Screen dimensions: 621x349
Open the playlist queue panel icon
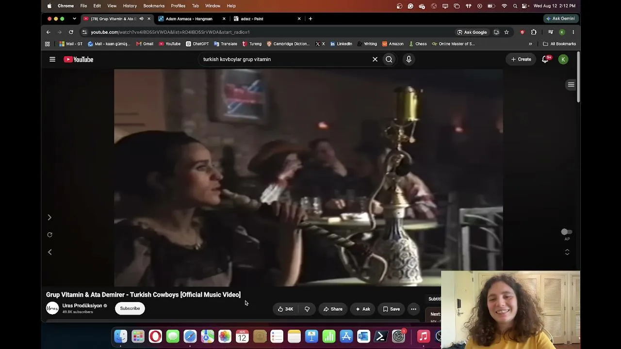pyautogui.click(x=571, y=84)
